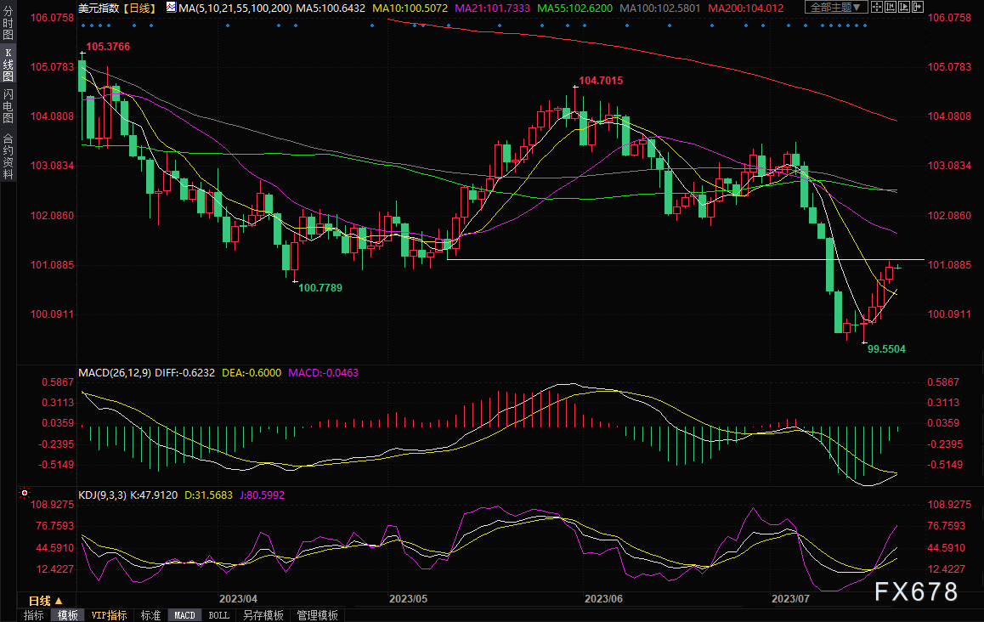Image resolution: width=984 pixels, height=622 pixels.
Task: Click the 12.4227 KDJ left axis value
Action: click(x=54, y=568)
